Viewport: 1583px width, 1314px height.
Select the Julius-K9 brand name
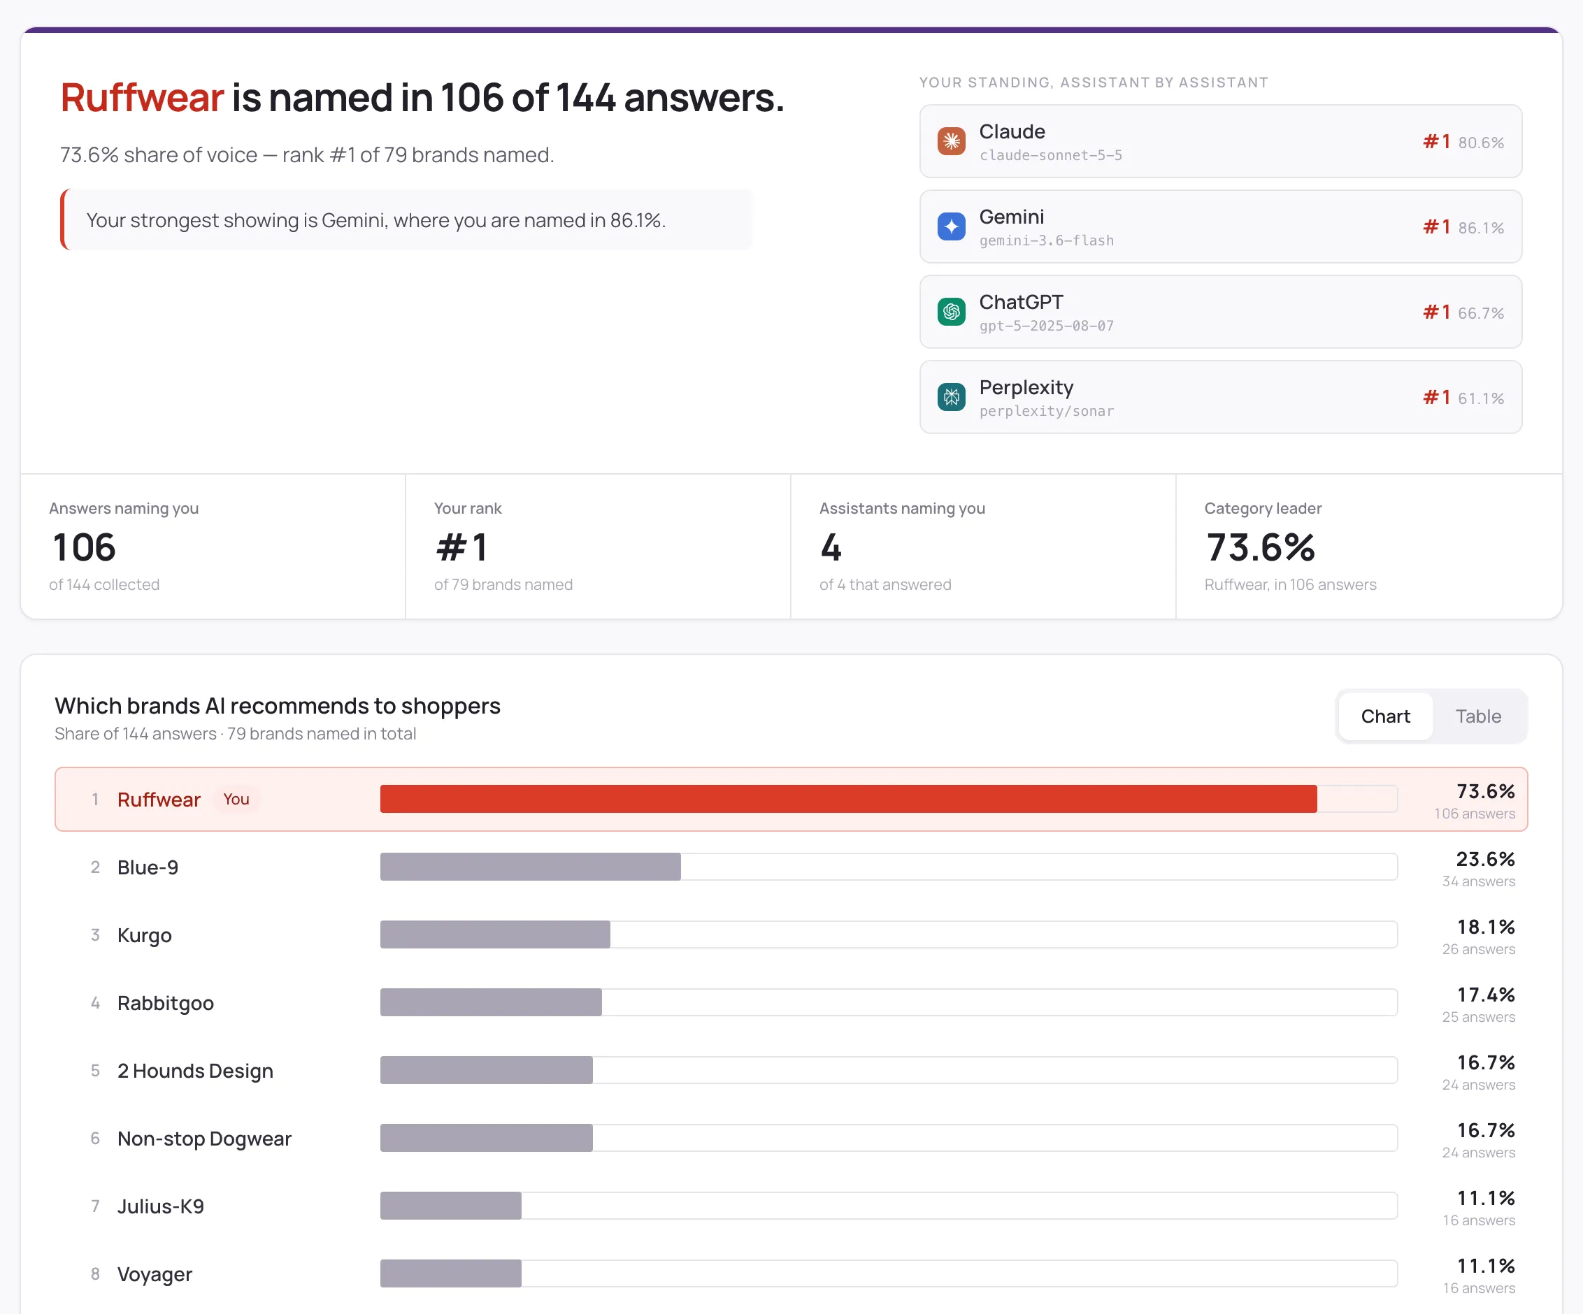pos(161,1206)
